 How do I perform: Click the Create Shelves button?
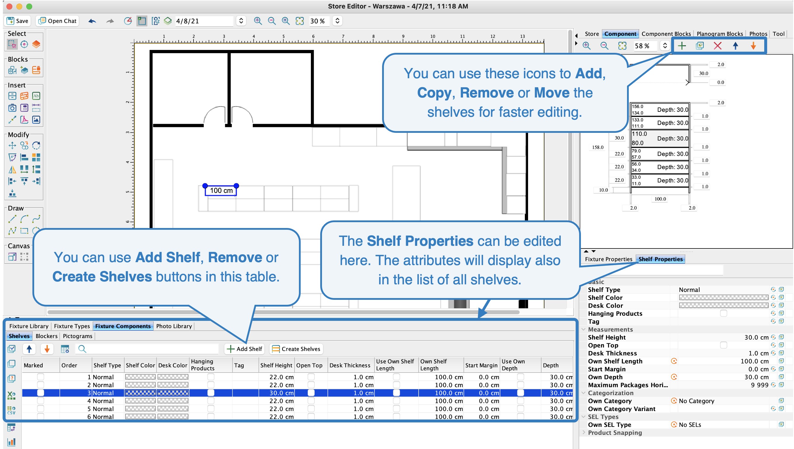click(296, 349)
